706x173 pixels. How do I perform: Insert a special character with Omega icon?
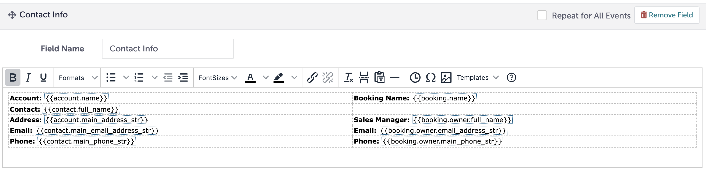pos(430,77)
